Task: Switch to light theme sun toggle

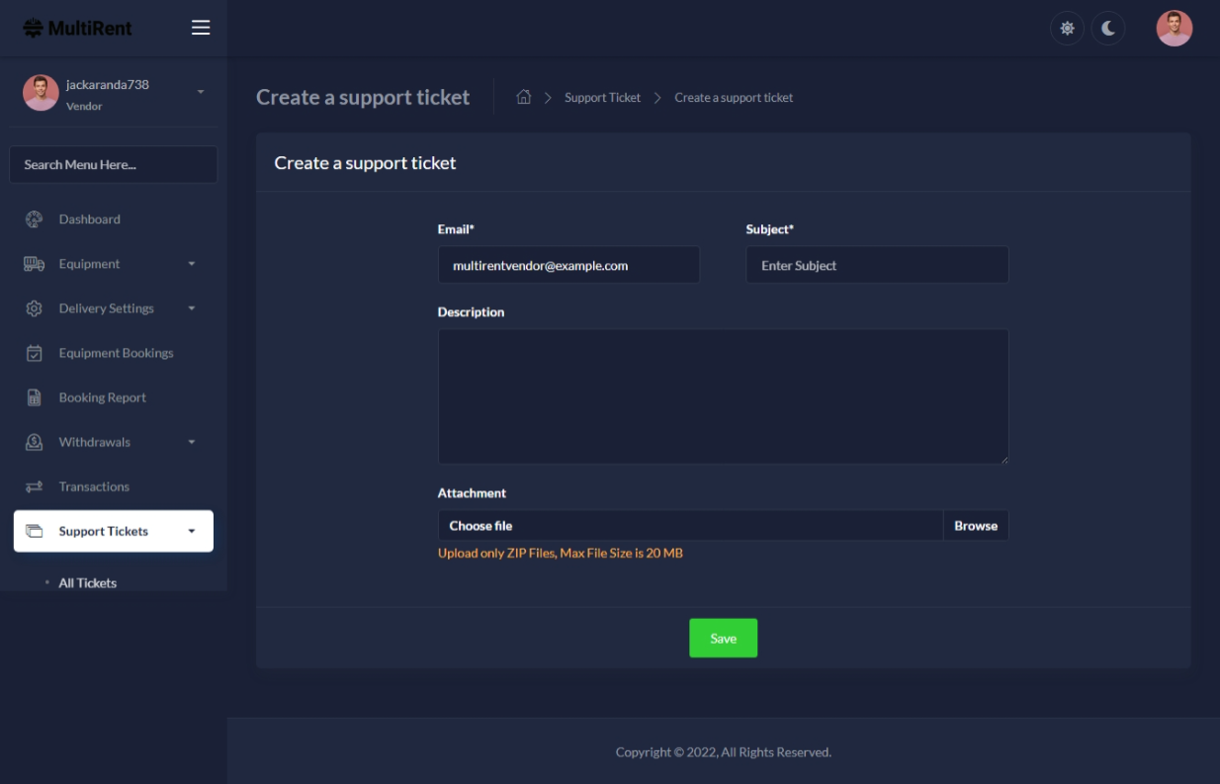Action: pos(1067,29)
